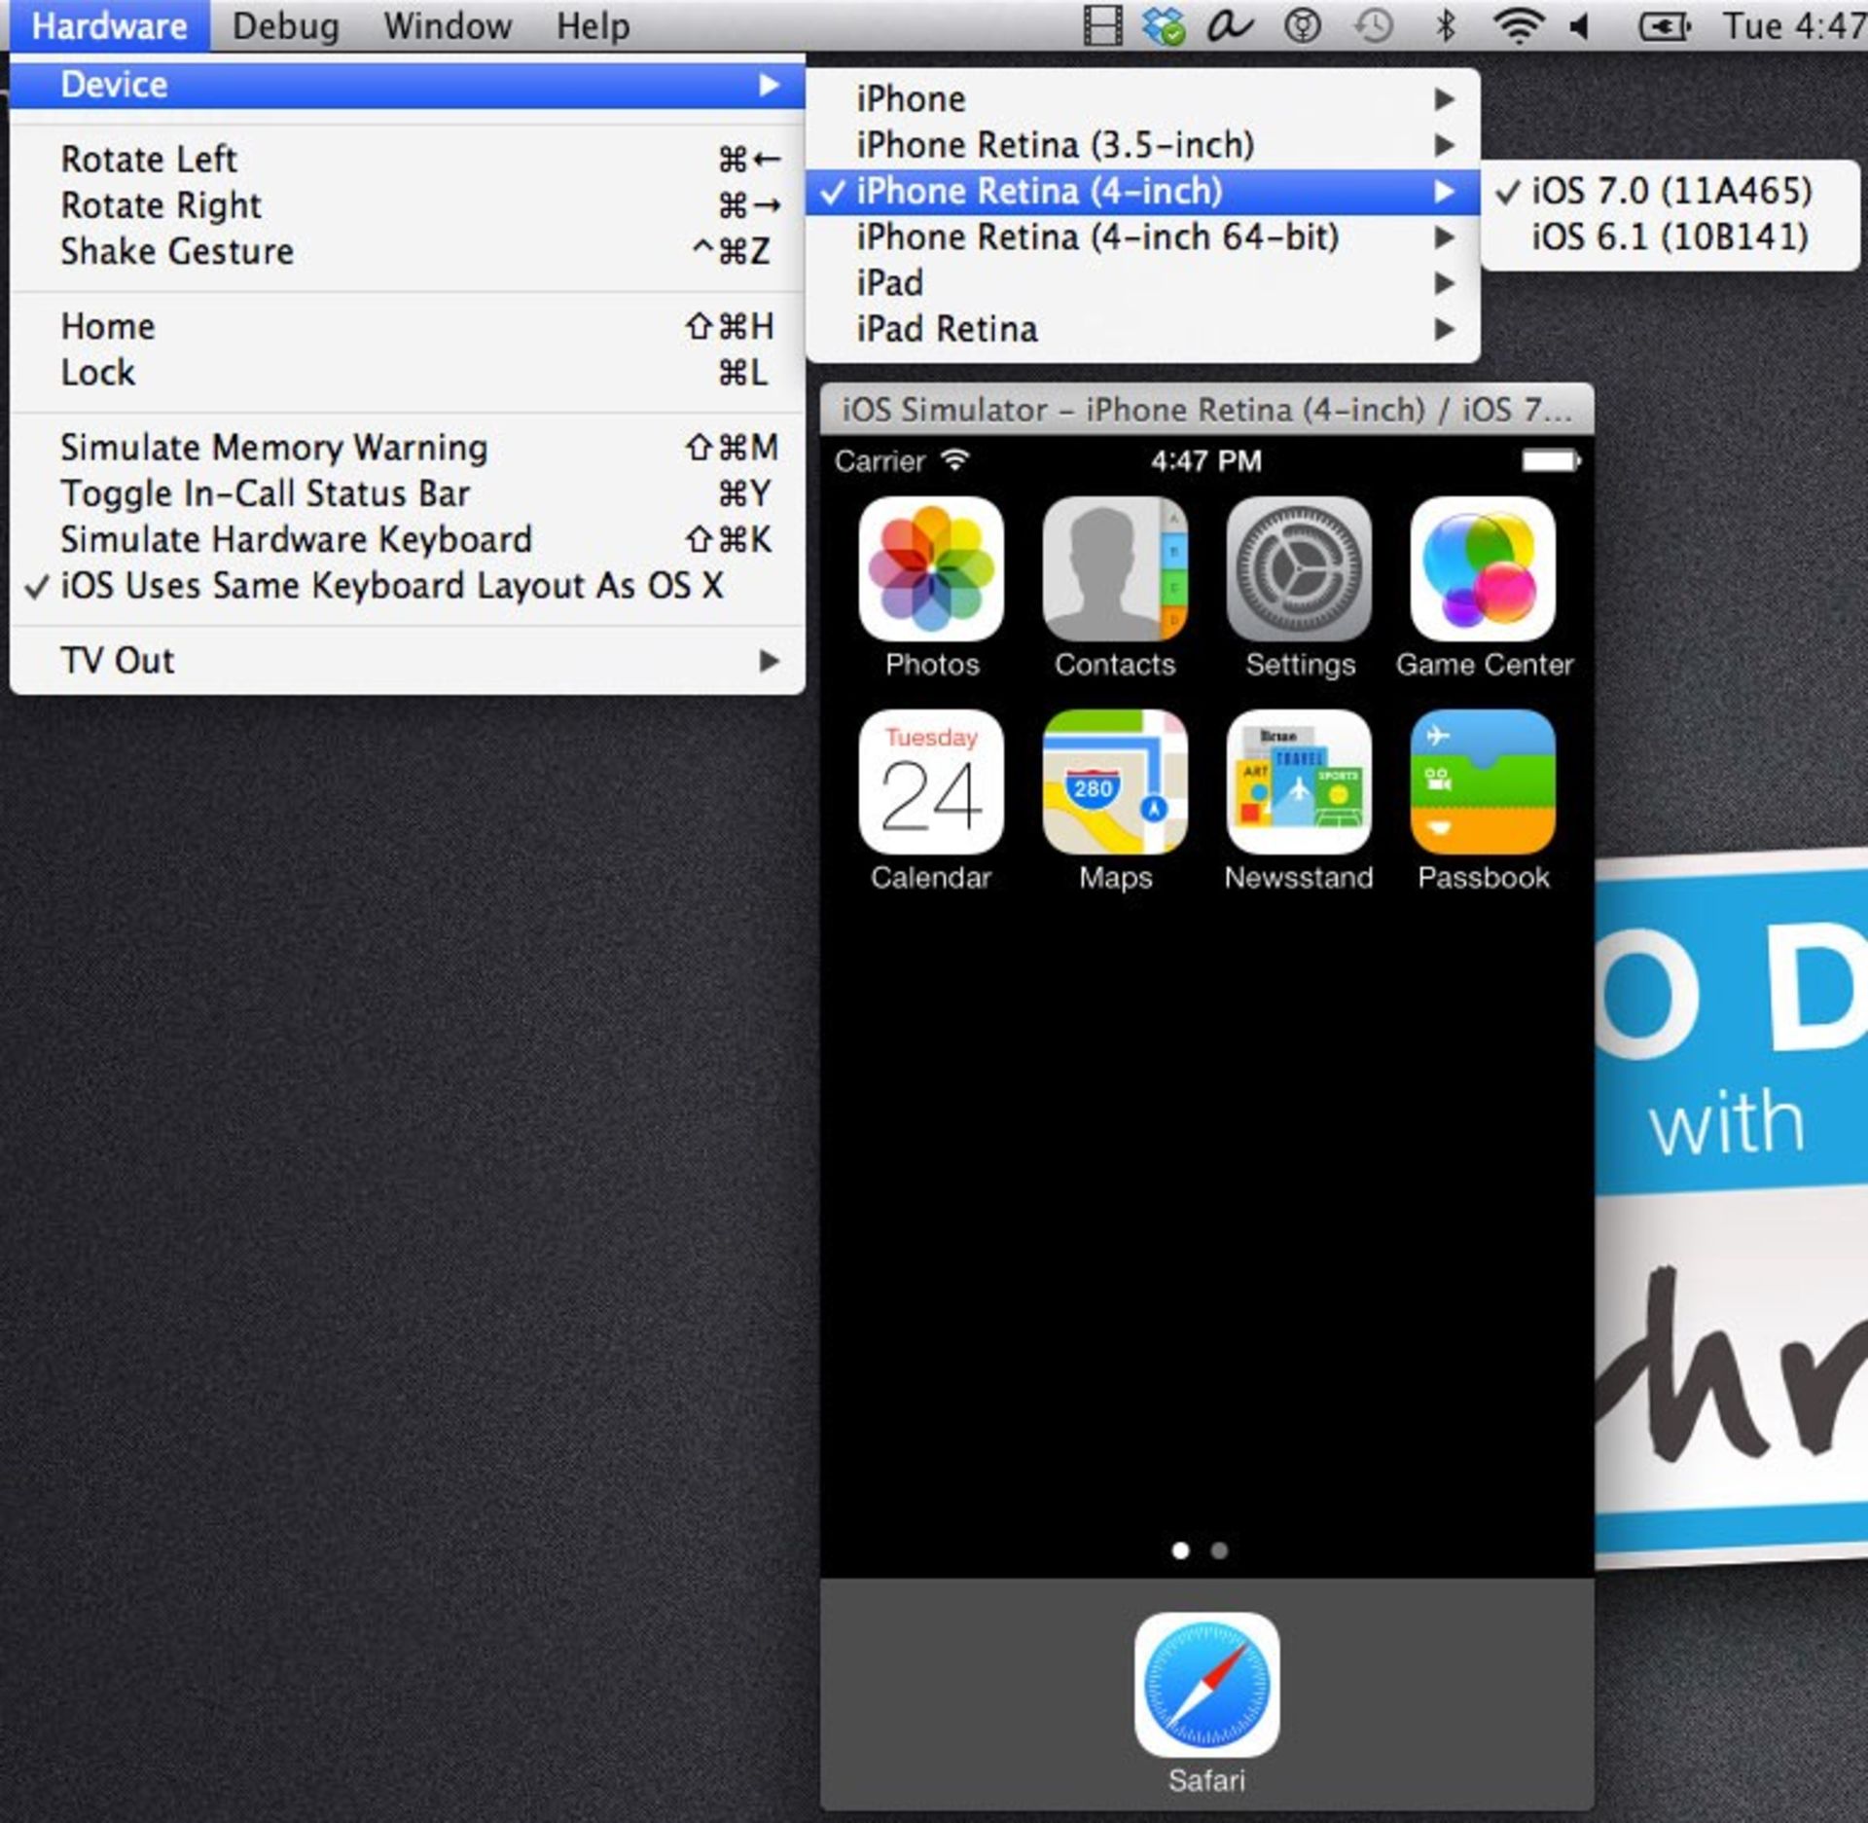Open the volume menu bar icon
1868x1823 pixels.
click(x=1580, y=26)
